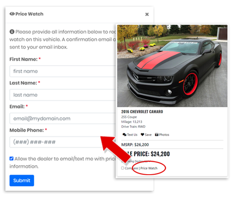Click the heart Save icon
The image size is (234, 202).
point(142,135)
